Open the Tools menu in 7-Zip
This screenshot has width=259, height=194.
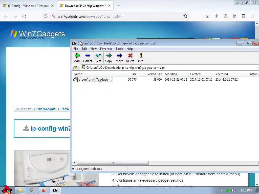click(x=119, y=49)
